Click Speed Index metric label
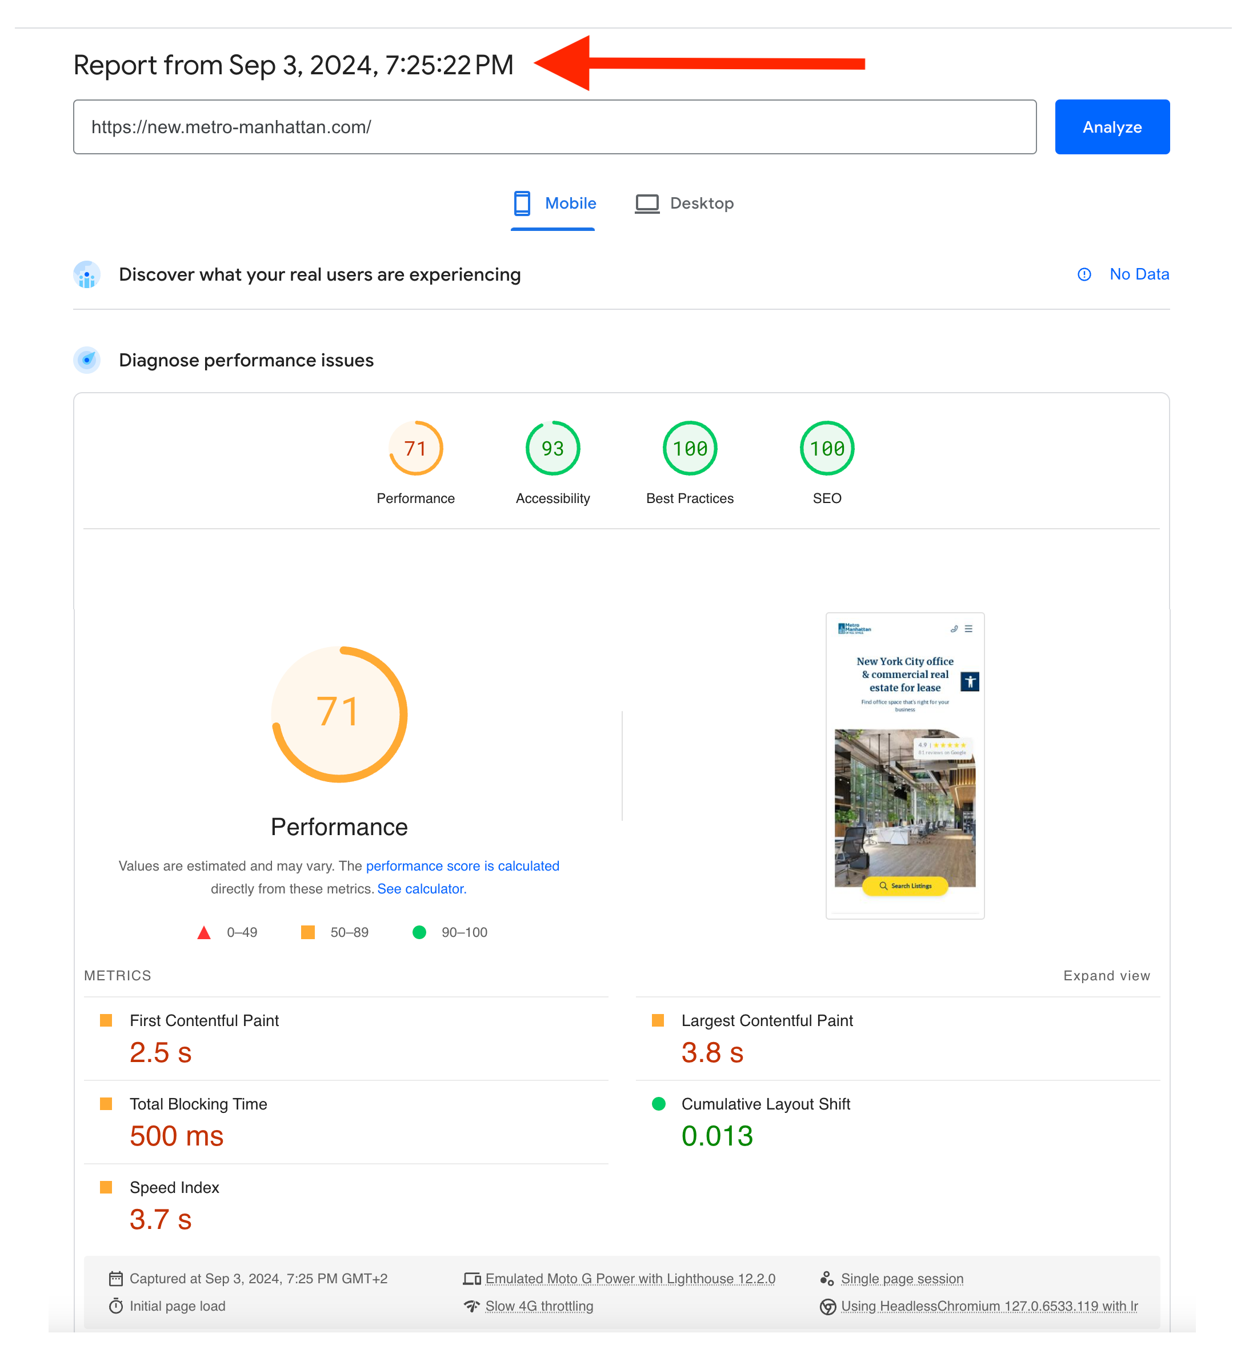Viewport: 1257px width, 1365px height. click(175, 1187)
